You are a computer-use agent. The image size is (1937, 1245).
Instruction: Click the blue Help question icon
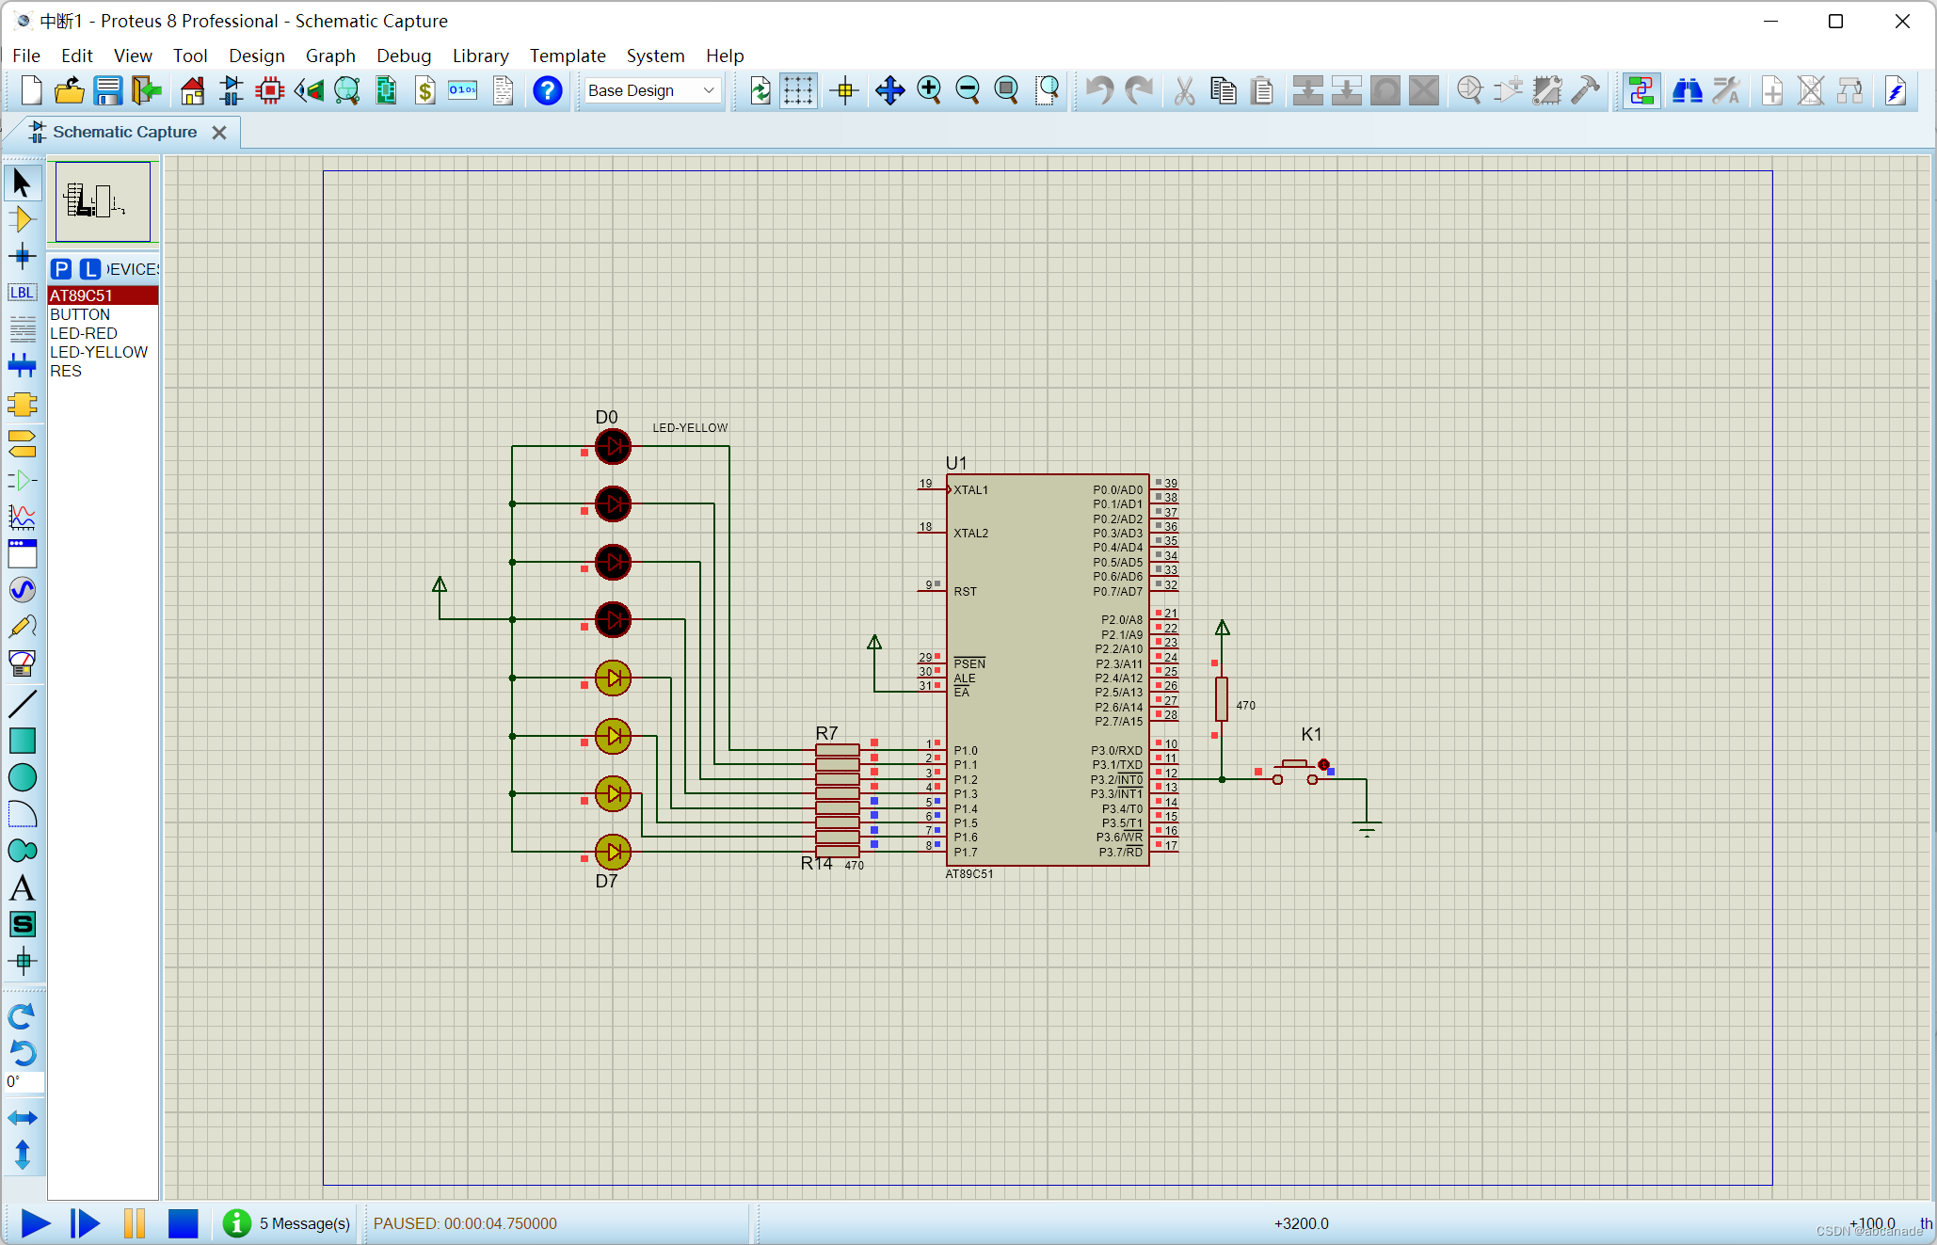click(547, 90)
